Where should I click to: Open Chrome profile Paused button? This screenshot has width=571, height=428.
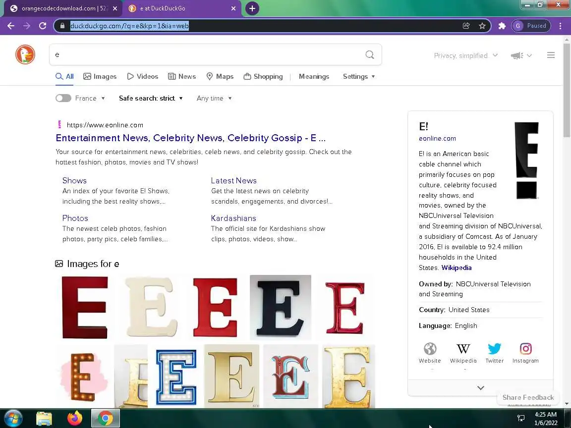point(531,26)
